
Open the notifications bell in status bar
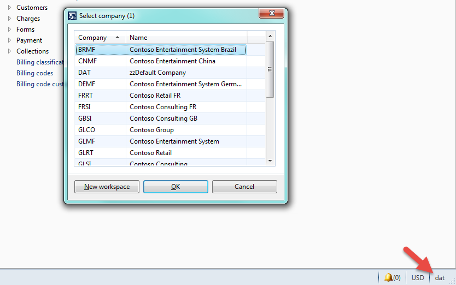tap(393, 278)
